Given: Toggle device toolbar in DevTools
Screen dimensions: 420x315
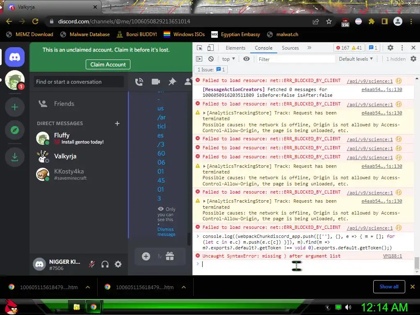Looking at the screenshot, I should click(210, 48).
